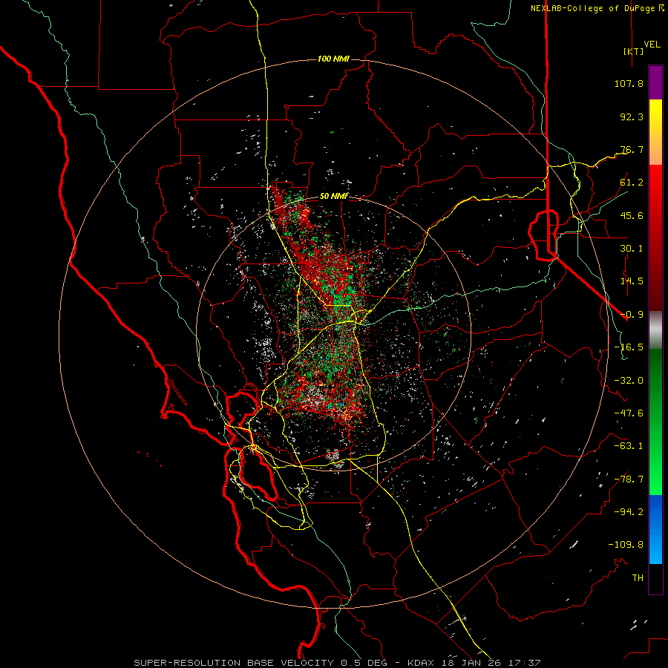Click the -94.2 velocity scale label

coord(629,512)
